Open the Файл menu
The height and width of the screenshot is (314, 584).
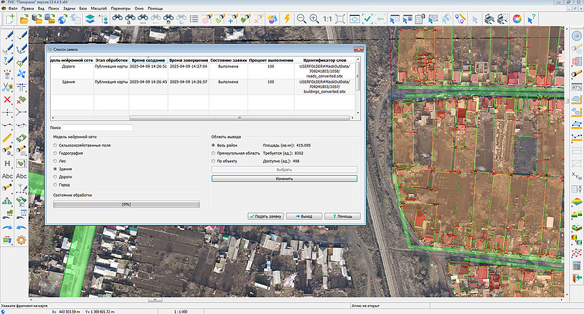(13, 8)
